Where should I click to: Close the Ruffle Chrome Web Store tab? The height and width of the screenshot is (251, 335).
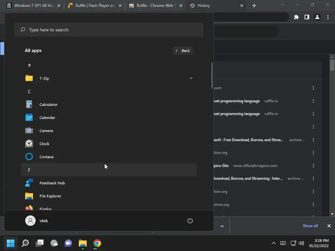coord(181,6)
